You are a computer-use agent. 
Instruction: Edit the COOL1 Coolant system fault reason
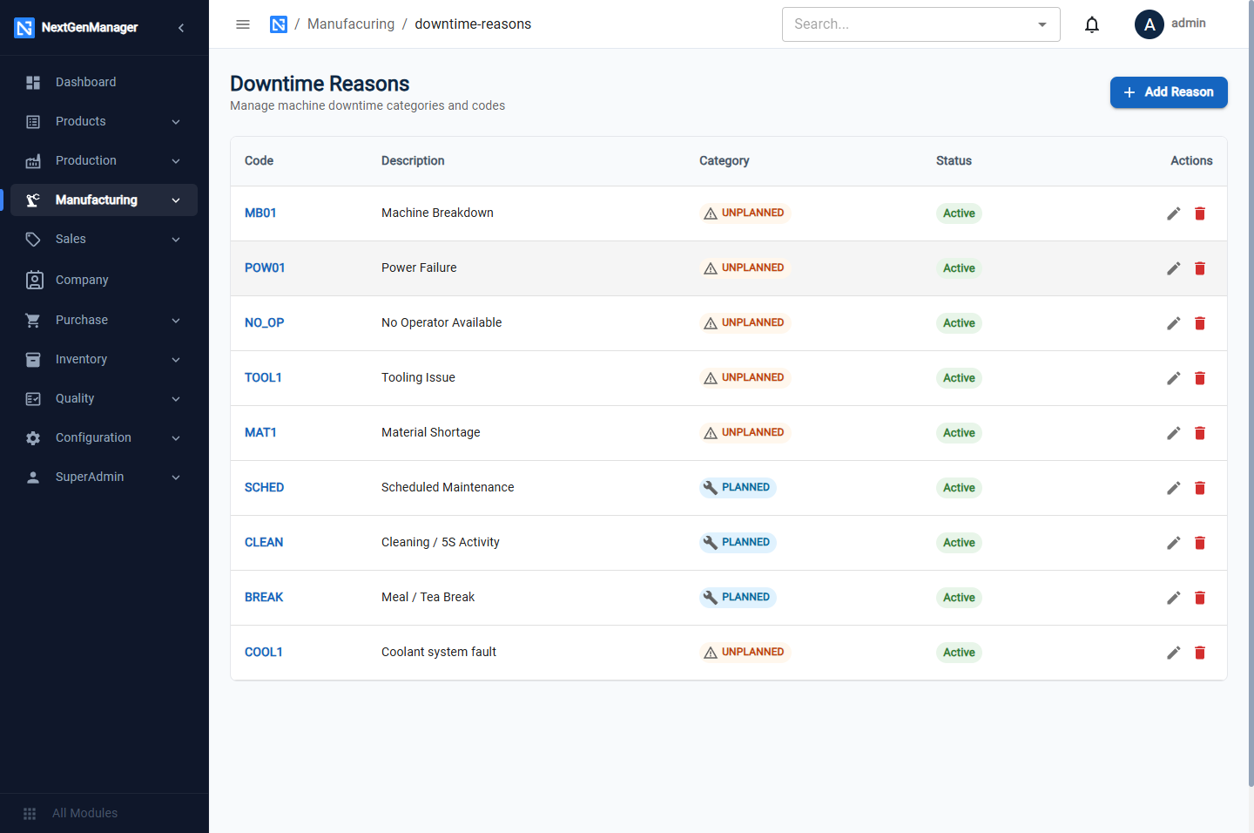click(x=1174, y=653)
